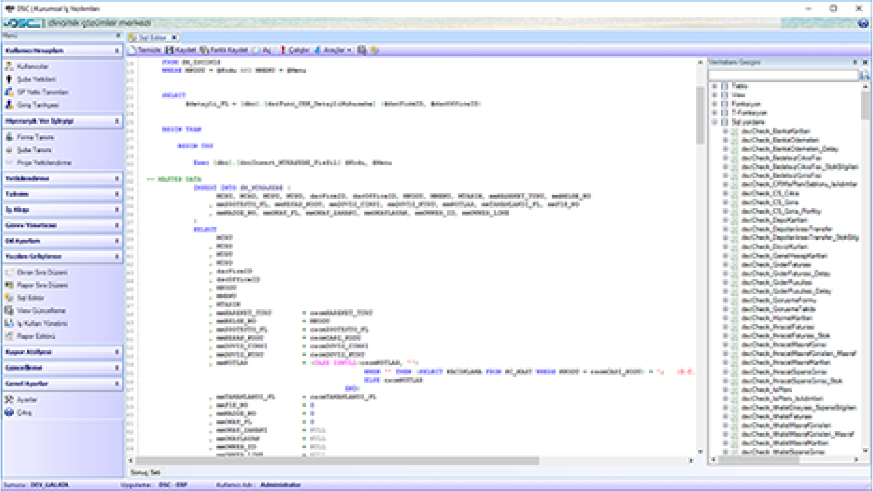Expand the Görev Yönetimi menu group

tap(117, 225)
